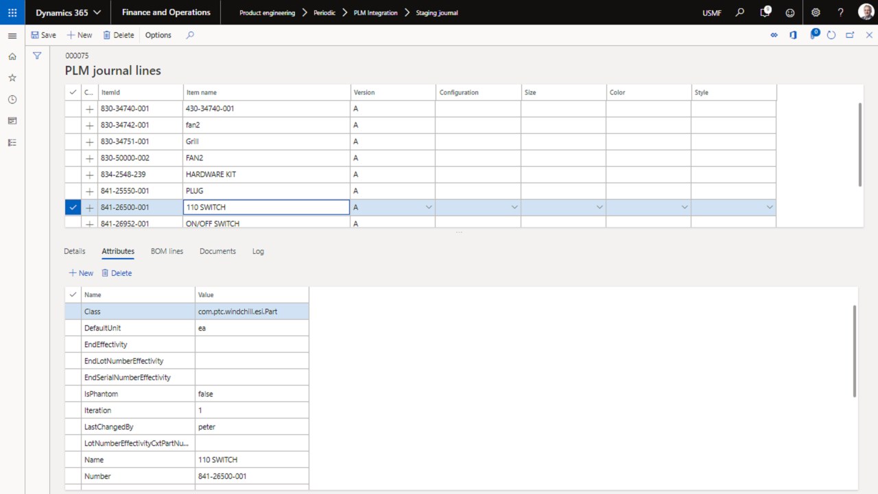Click the Attributes grid vertical scrollbar
The image size is (878, 494).
855,351
